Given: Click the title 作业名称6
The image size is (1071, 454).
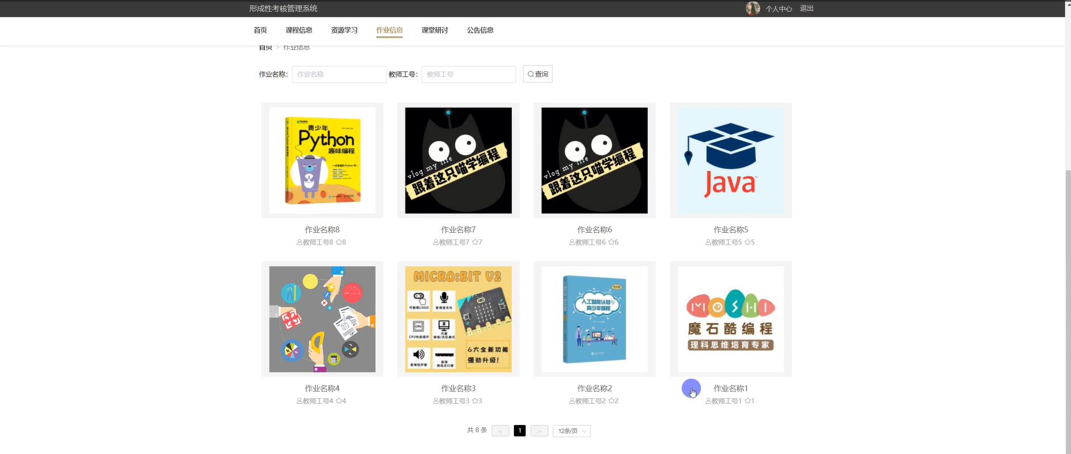Looking at the screenshot, I should point(595,230).
